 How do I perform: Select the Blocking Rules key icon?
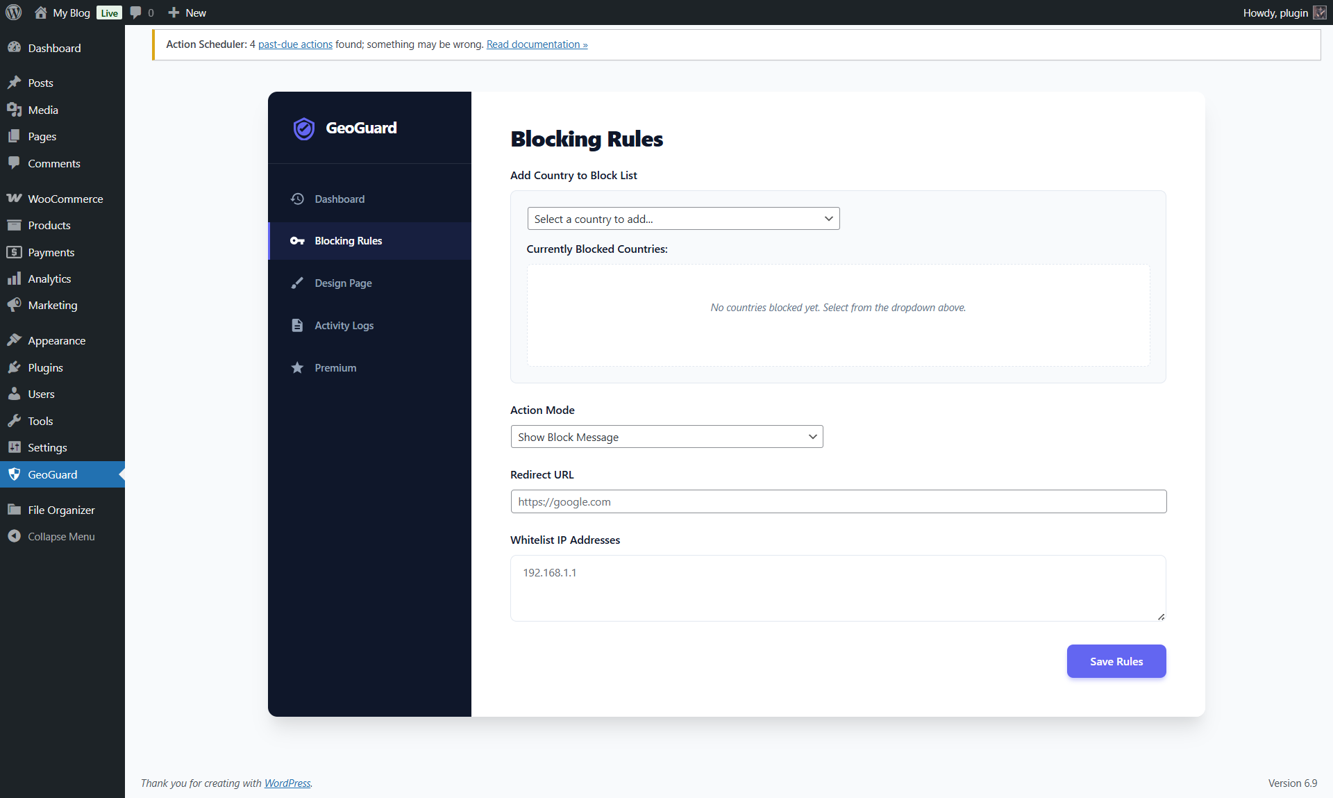coord(297,241)
